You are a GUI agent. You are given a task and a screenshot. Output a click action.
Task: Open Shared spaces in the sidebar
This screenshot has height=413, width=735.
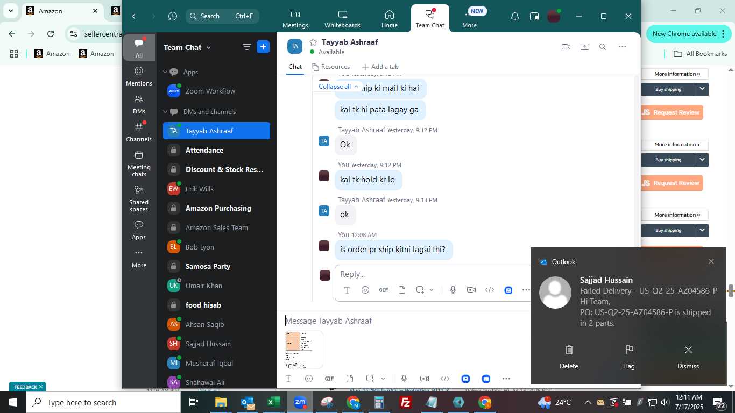coord(139,198)
